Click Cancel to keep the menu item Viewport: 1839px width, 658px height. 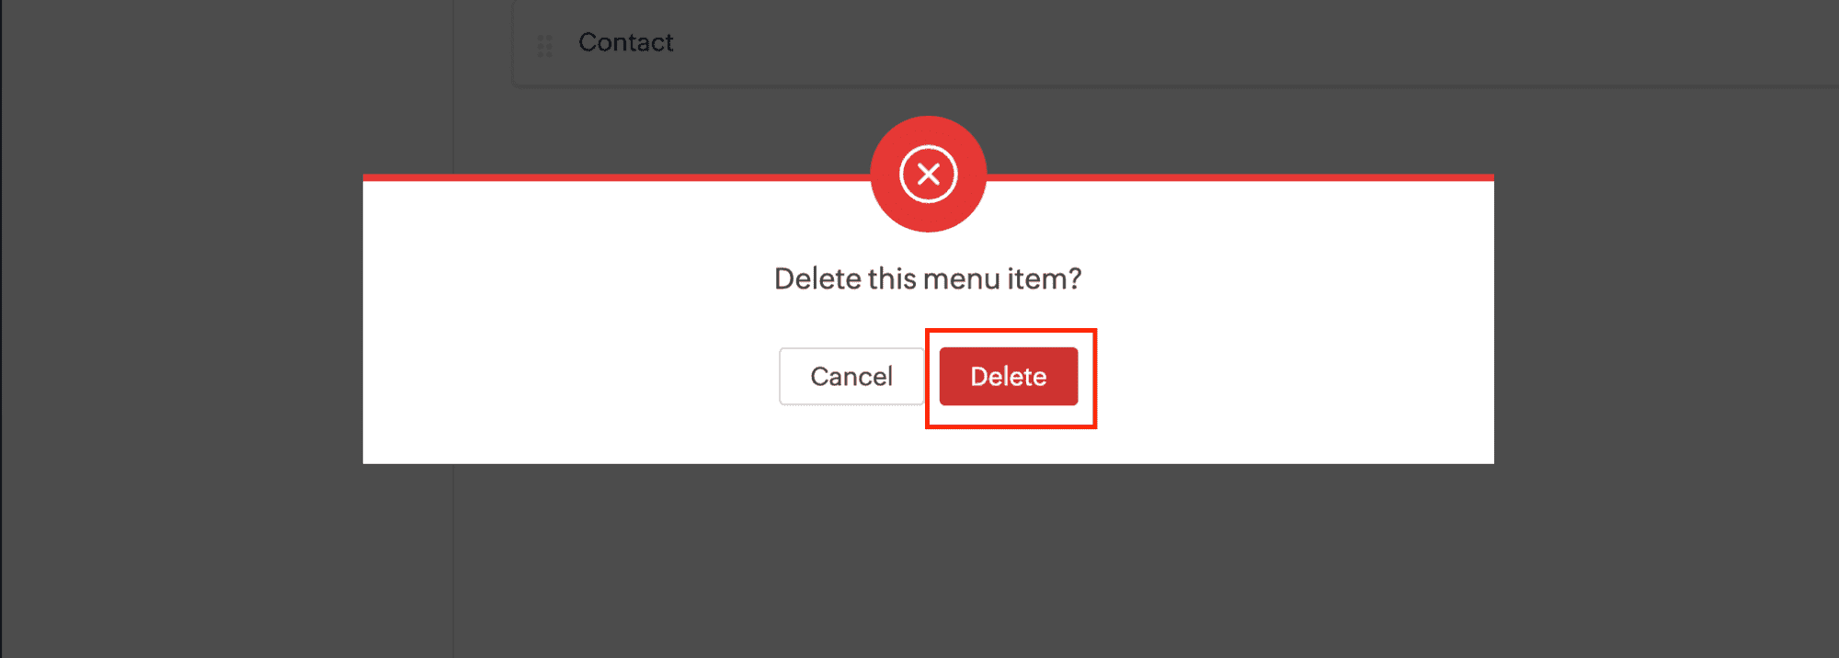851,376
